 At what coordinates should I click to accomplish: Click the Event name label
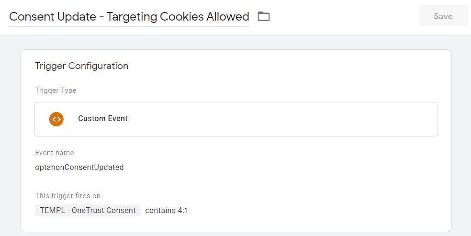pos(55,153)
